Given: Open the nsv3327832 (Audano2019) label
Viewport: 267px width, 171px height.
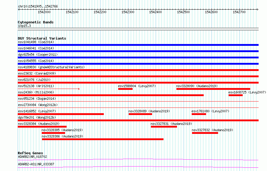Looking at the screenshot, I should [x=212, y=130].
